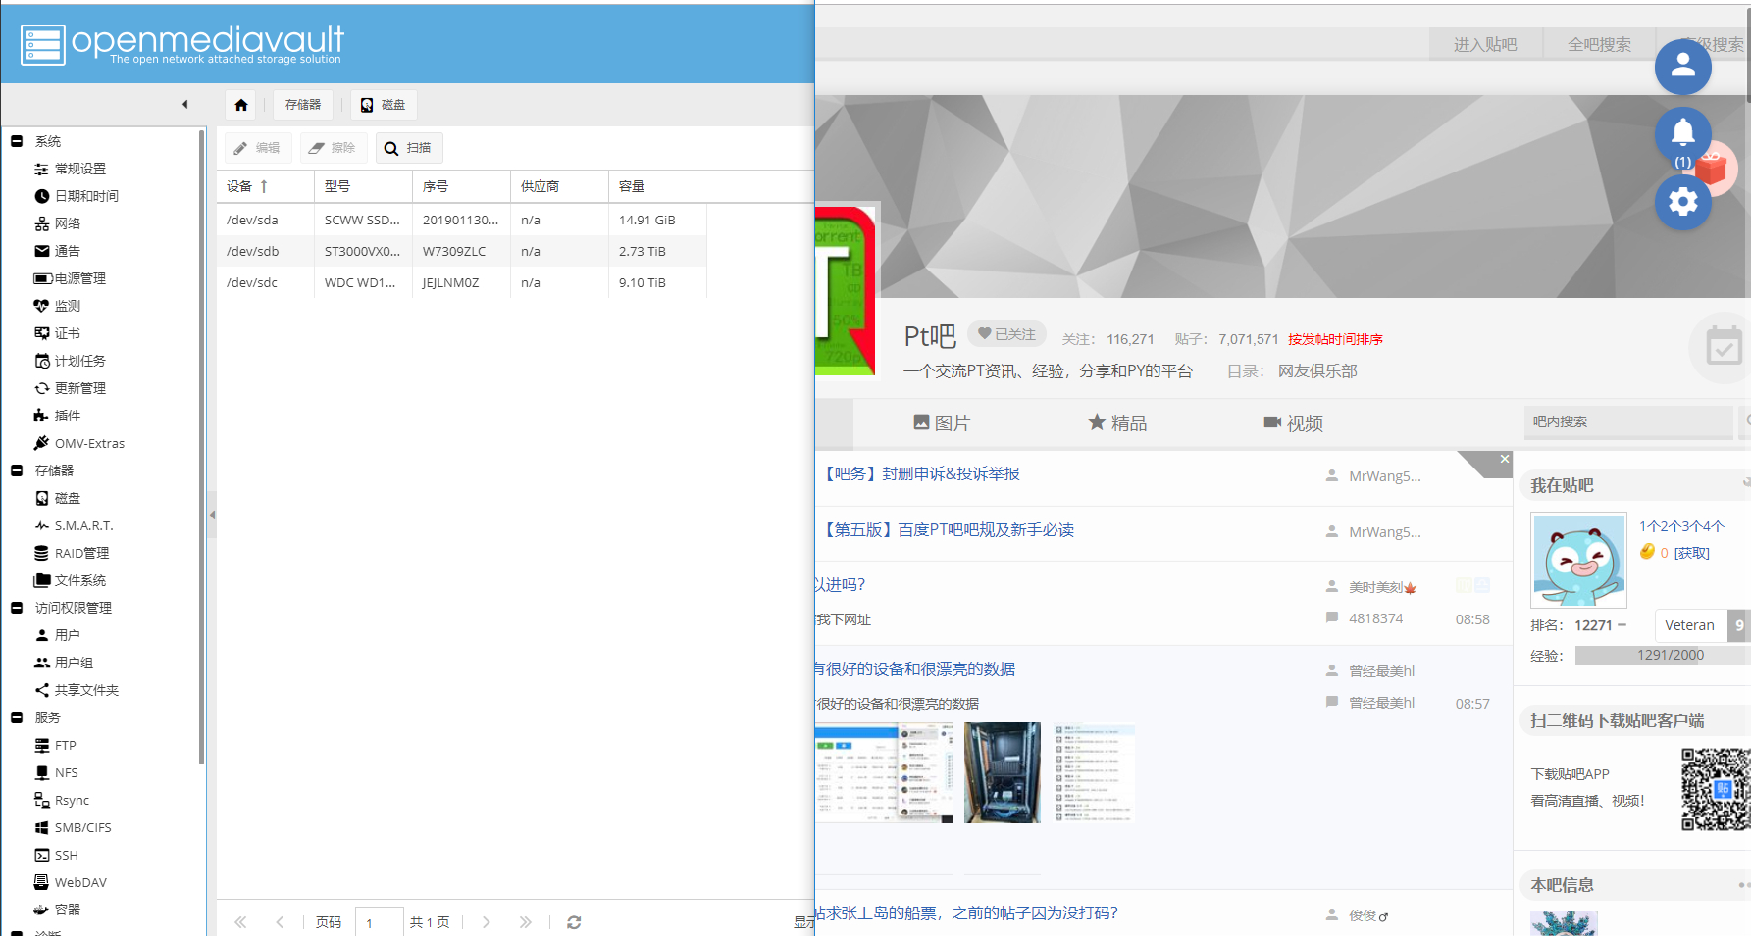Select the /dev/sda disk row
The image size is (1751, 936).
(x=461, y=220)
